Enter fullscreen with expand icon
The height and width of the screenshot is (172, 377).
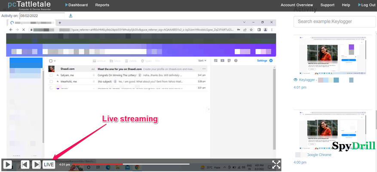point(276,164)
